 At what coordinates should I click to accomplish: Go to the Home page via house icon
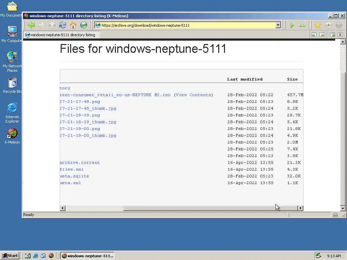73,25
